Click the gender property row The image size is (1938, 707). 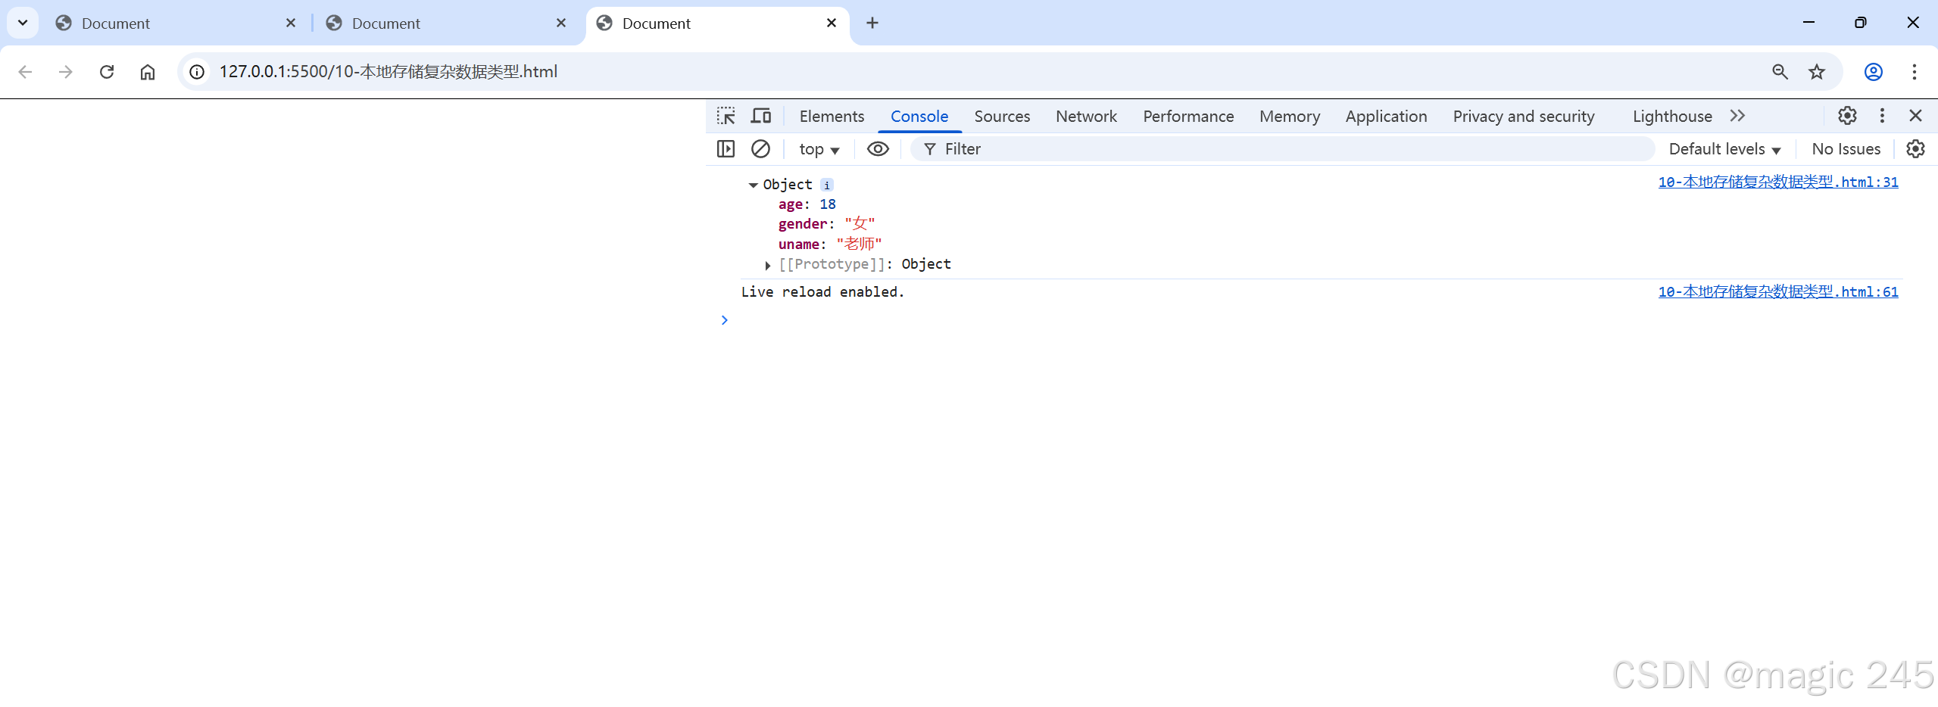[x=826, y=224]
